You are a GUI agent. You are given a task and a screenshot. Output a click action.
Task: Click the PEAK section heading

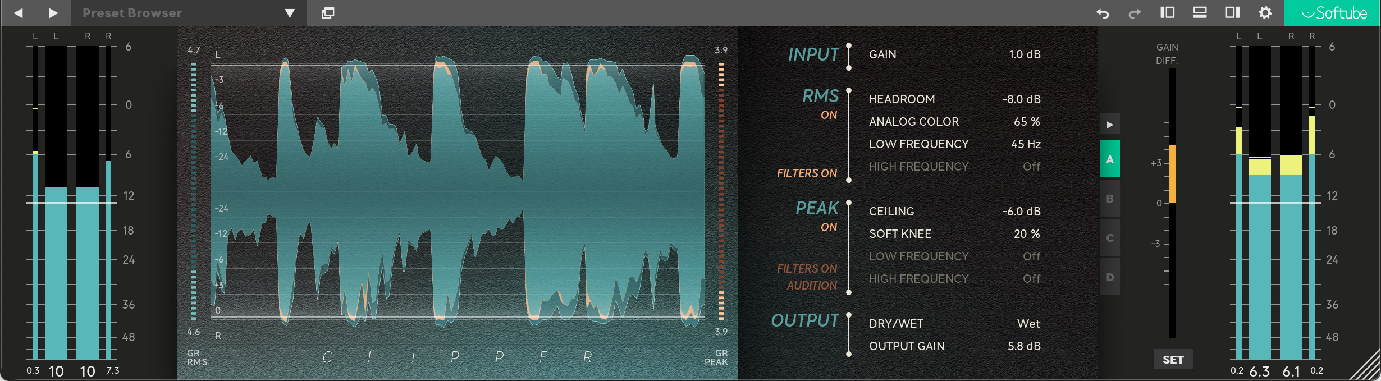817,208
